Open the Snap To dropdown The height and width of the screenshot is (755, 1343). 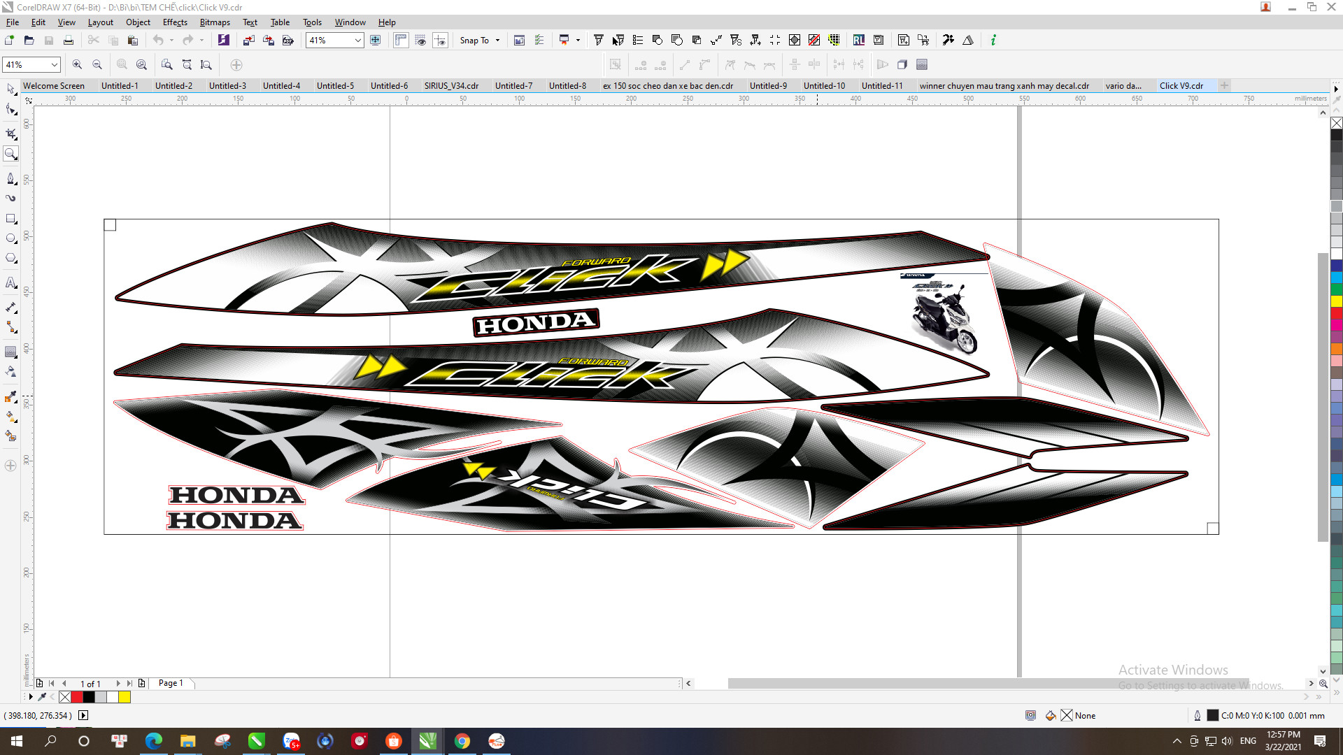[x=480, y=41]
